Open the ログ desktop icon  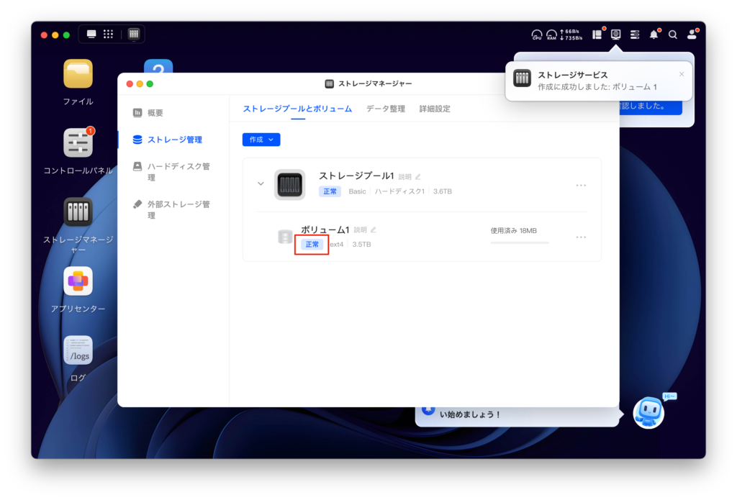click(78, 350)
